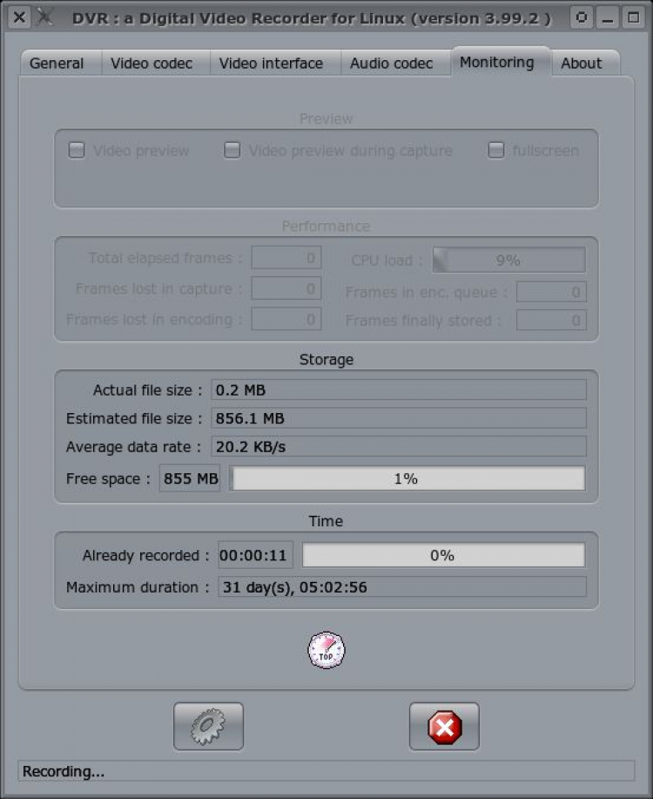Click the Already recorded 0% progress bar
The height and width of the screenshot is (799, 653).
[x=443, y=555]
